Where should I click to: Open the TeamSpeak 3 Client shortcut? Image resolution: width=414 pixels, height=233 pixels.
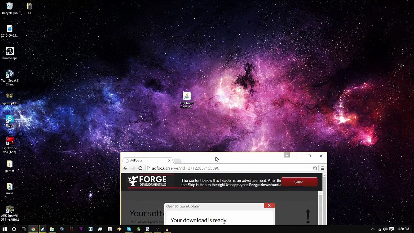(10, 78)
